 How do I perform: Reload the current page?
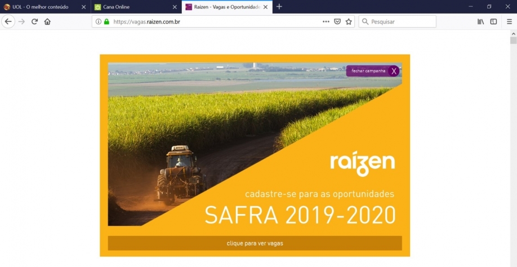tap(34, 21)
